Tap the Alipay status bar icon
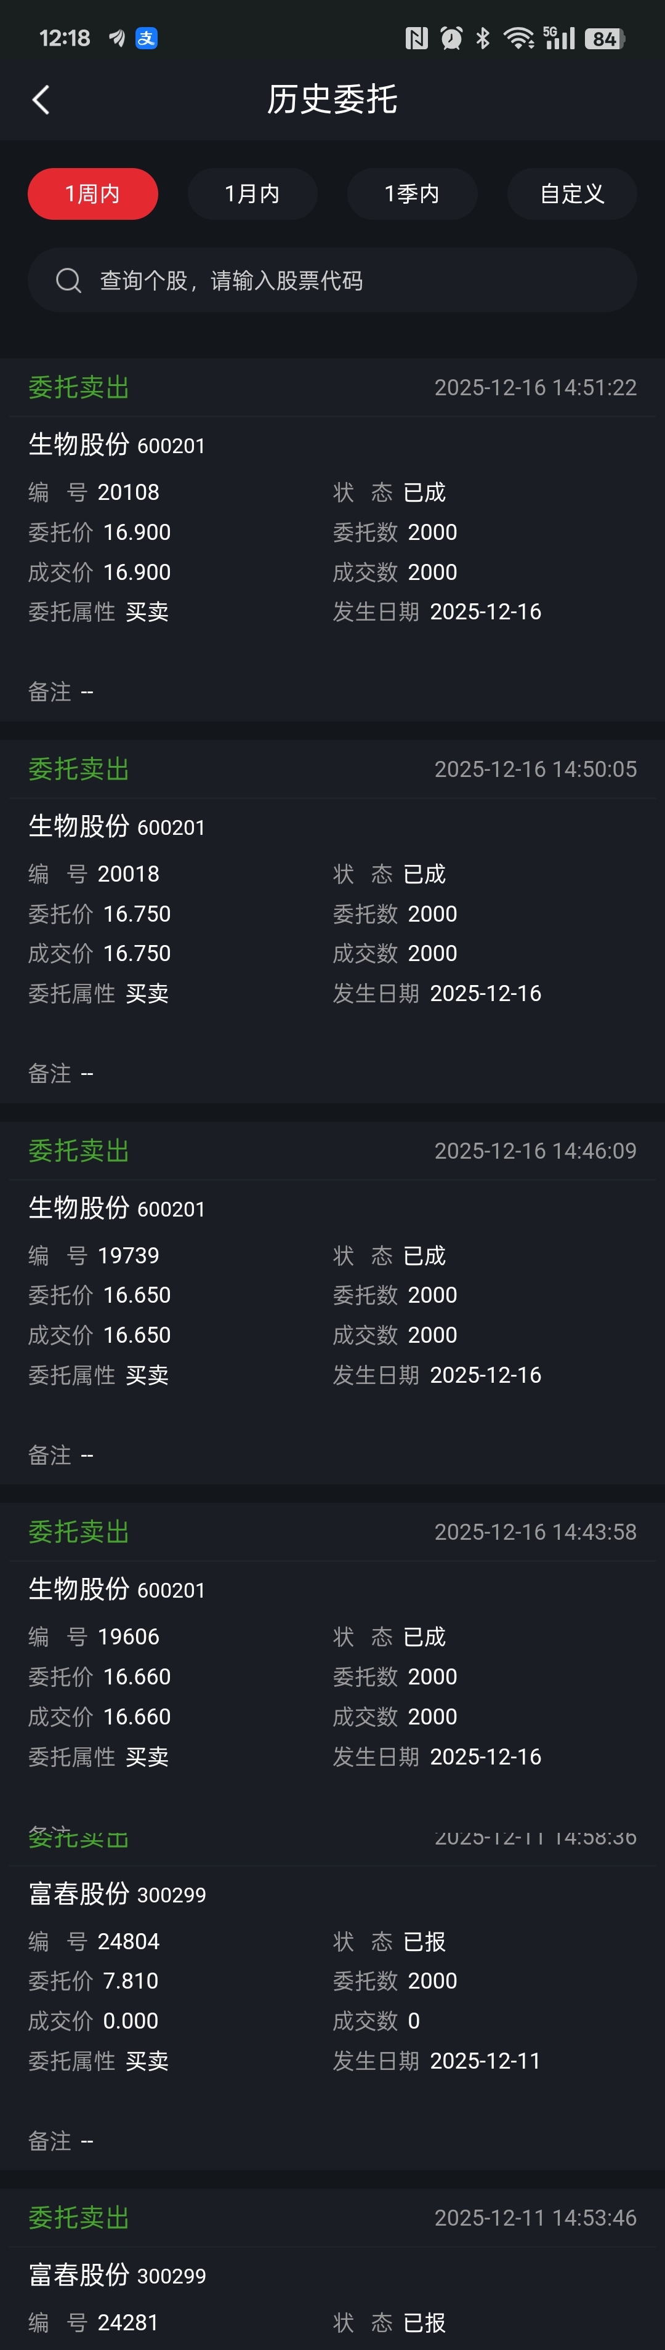The width and height of the screenshot is (665, 2350). pyautogui.click(x=146, y=38)
